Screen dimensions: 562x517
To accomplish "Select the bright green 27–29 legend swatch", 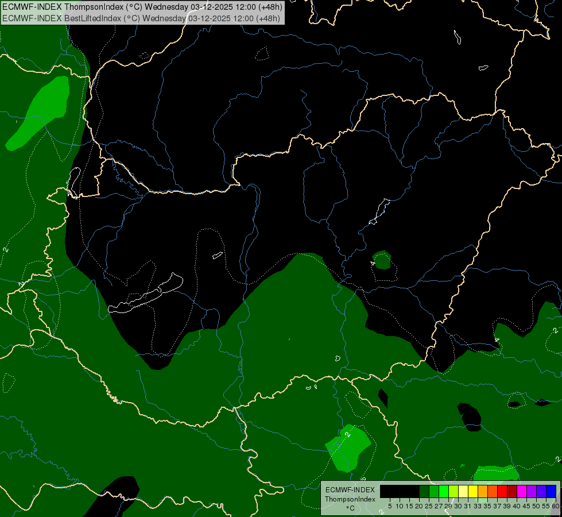I will pyautogui.click(x=444, y=491).
